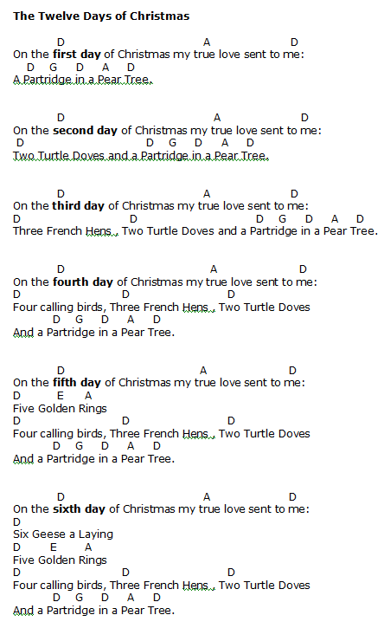Click 'Five Golden Rings' in the sixth verse

60,560
